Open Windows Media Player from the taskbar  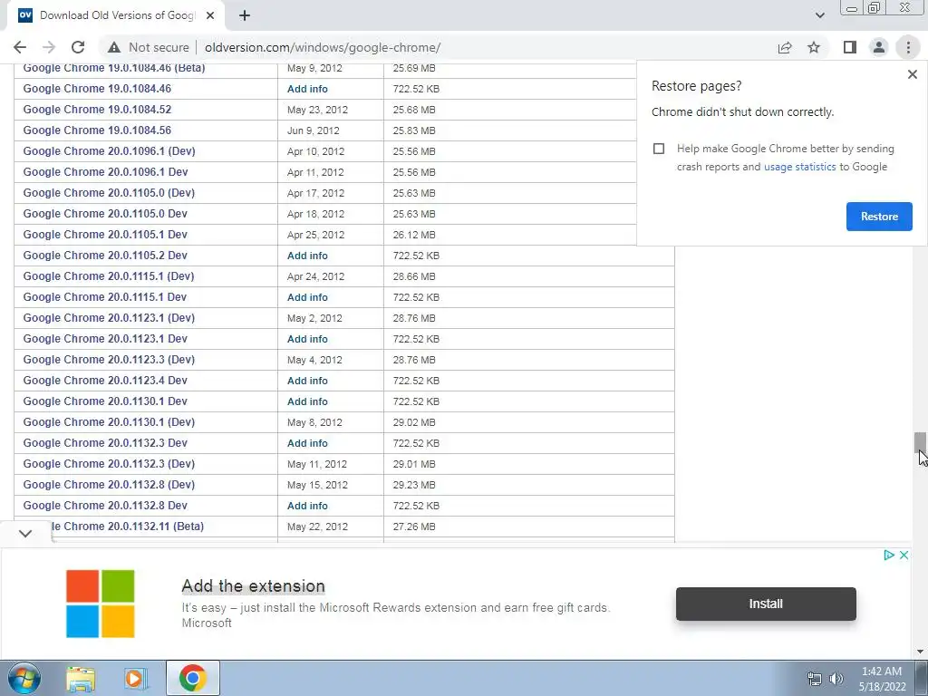coord(135,679)
